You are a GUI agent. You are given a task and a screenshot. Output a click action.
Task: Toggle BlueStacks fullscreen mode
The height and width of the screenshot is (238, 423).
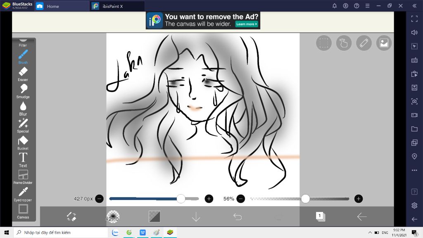click(414, 19)
